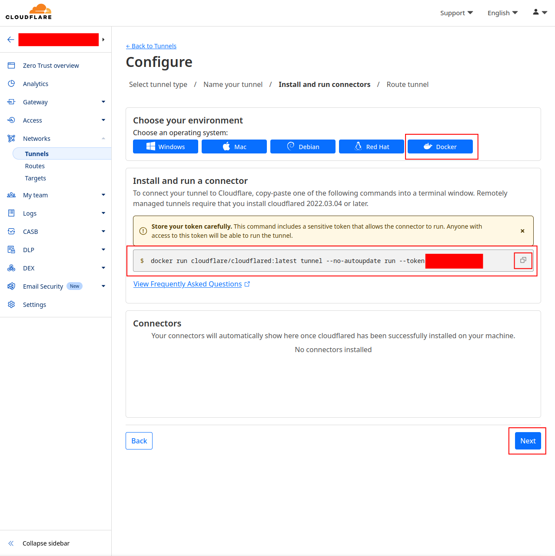Click the Networks sidebar icon
The width and height of the screenshot is (555, 556).
[11, 138]
